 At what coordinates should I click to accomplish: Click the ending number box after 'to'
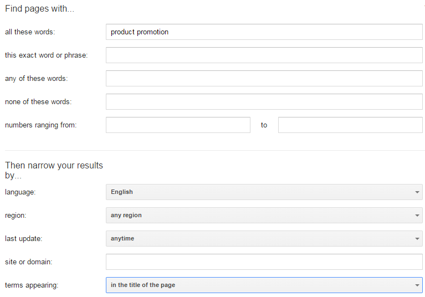click(x=350, y=125)
